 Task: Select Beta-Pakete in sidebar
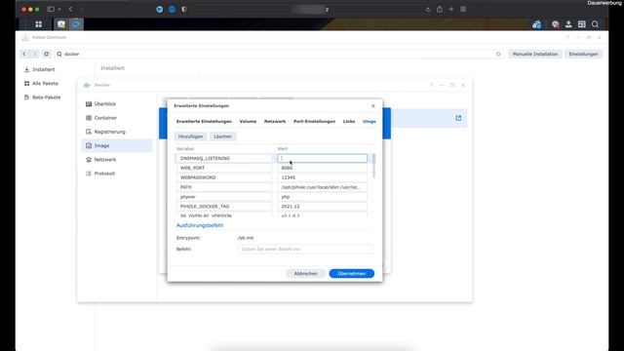point(46,97)
